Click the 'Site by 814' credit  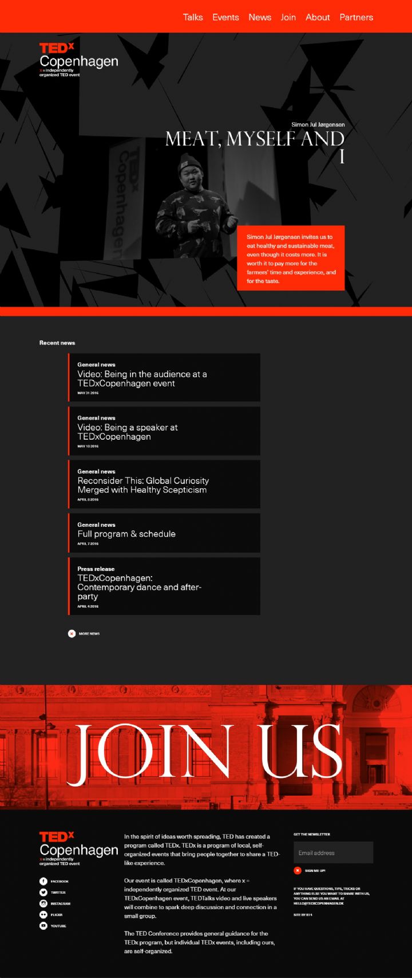click(x=303, y=914)
